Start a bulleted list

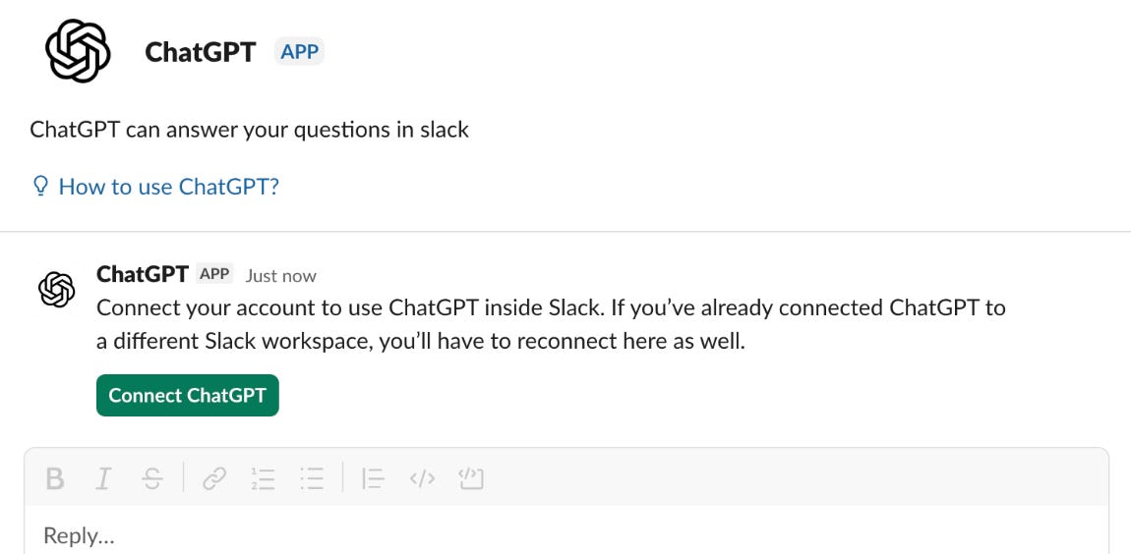pos(312,478)
